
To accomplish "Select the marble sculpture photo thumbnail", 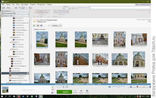I will point(139,39).
